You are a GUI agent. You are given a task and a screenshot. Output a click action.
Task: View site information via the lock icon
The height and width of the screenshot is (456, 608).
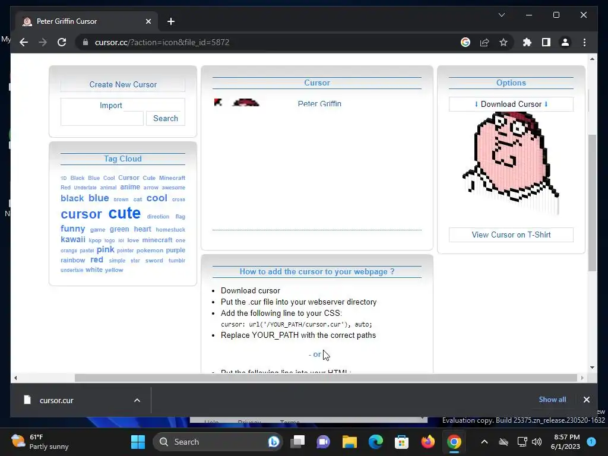(85, 42)
